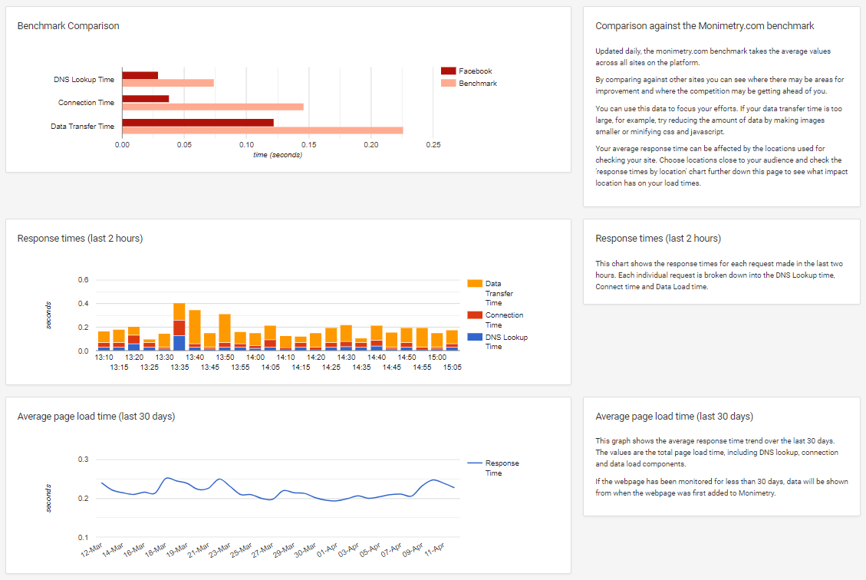
Task: Click the 'Comparison against the Monimetry.com benchmark' heading
Action: pyautogui.click(x=704, y=26)
